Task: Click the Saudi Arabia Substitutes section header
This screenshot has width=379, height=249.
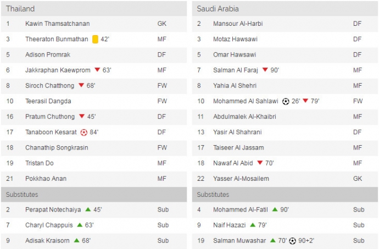Action: tap(213, 194)
